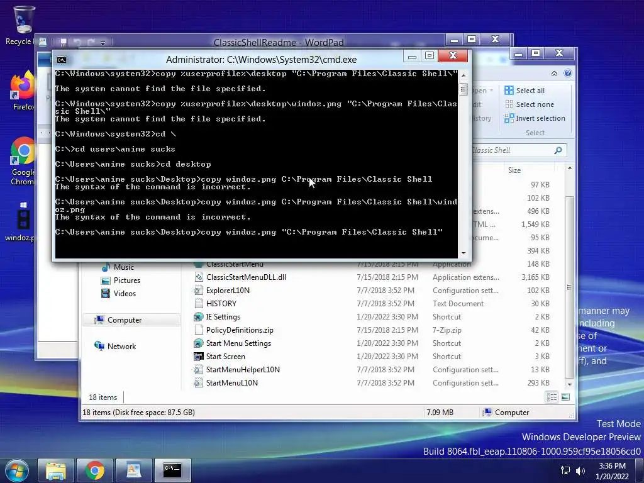The width and height of the screenshot is (644, 483).
Task: Click the search magnifier in Explorer
Action: (x=558, y=150)
